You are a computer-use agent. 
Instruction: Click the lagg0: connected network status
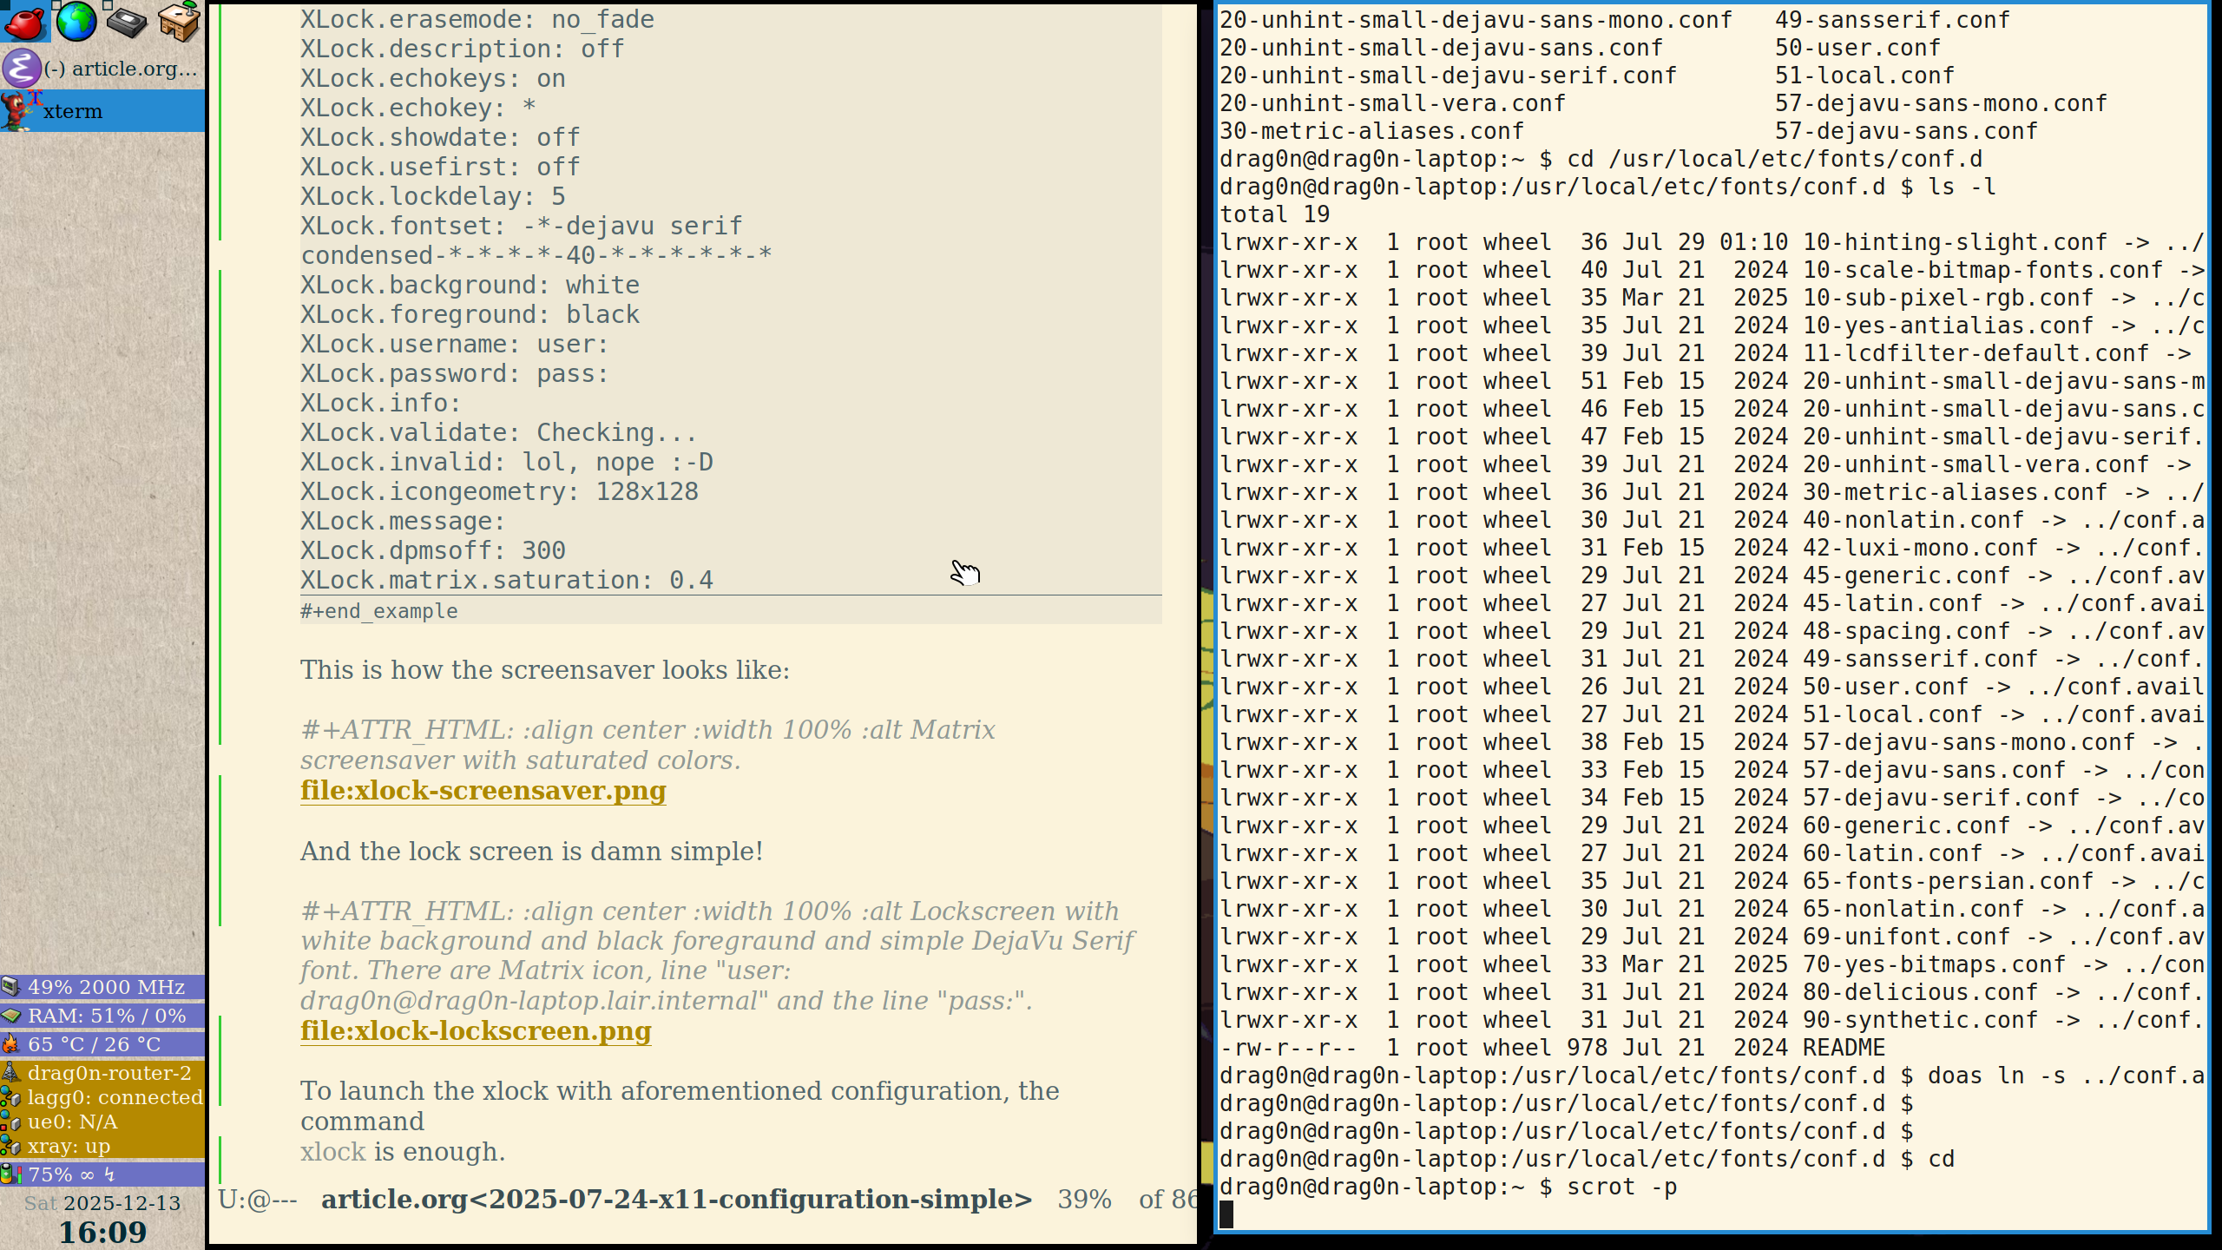115,1097
